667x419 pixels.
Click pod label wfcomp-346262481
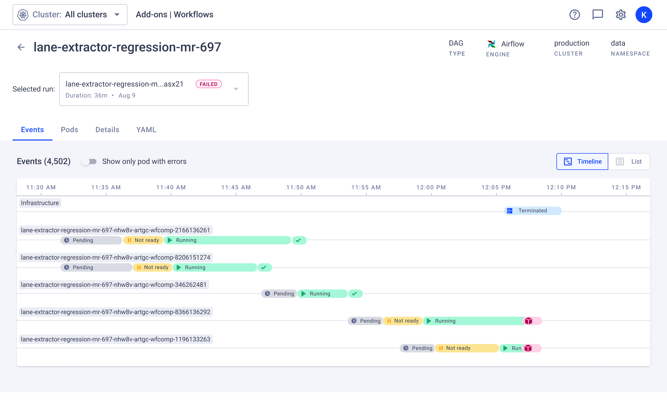(114, 285)
